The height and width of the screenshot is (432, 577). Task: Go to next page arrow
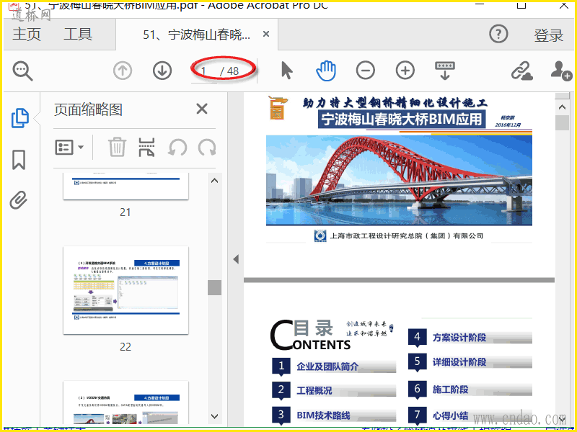pos(162,71)
